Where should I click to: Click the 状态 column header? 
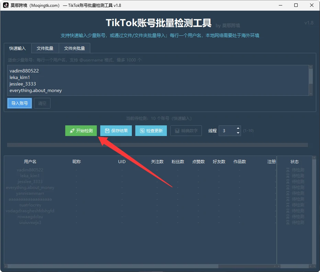click(295, 162)
